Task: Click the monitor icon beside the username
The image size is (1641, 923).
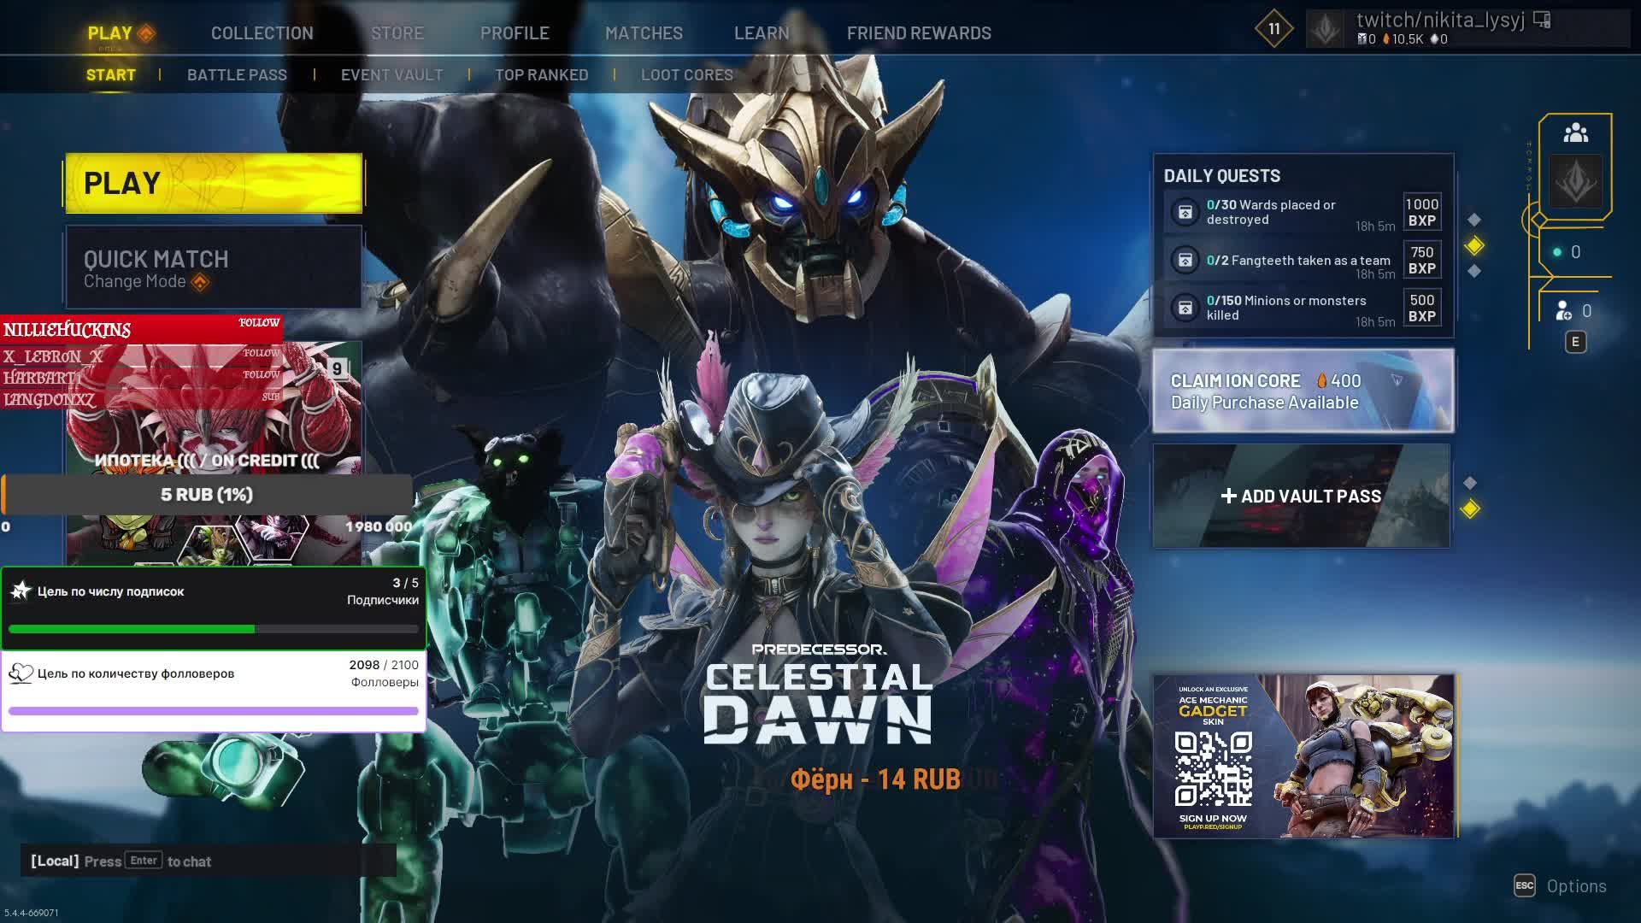Action: point(1542,20)
